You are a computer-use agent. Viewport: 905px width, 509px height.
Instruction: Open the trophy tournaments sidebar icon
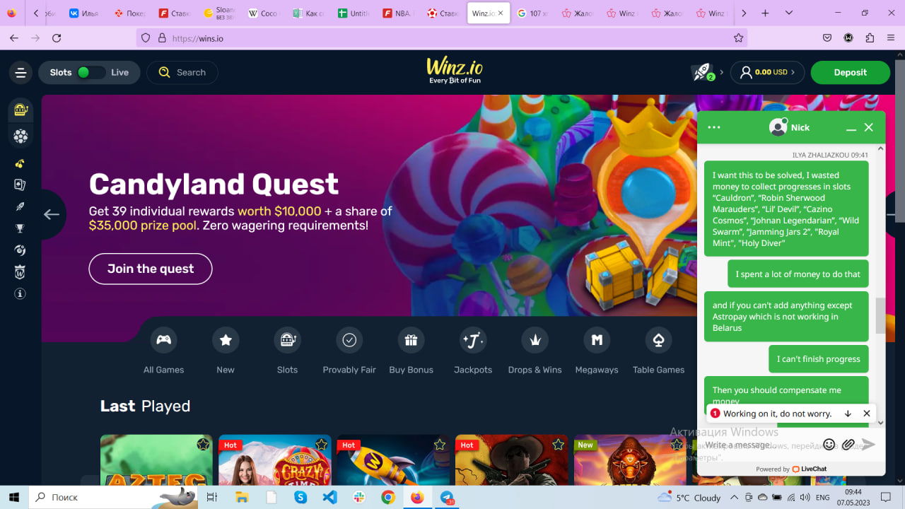(x=21, y=228)
